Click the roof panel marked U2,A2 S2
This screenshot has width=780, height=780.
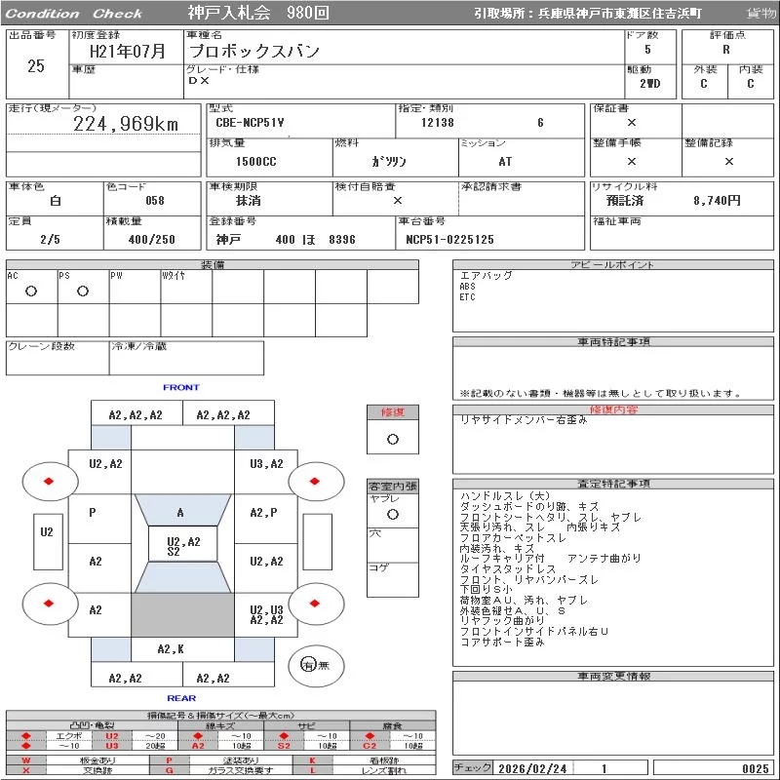click(x=182, y=545)
